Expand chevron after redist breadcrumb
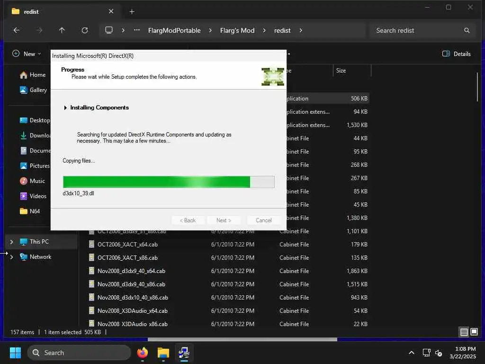 coord(301,30)
